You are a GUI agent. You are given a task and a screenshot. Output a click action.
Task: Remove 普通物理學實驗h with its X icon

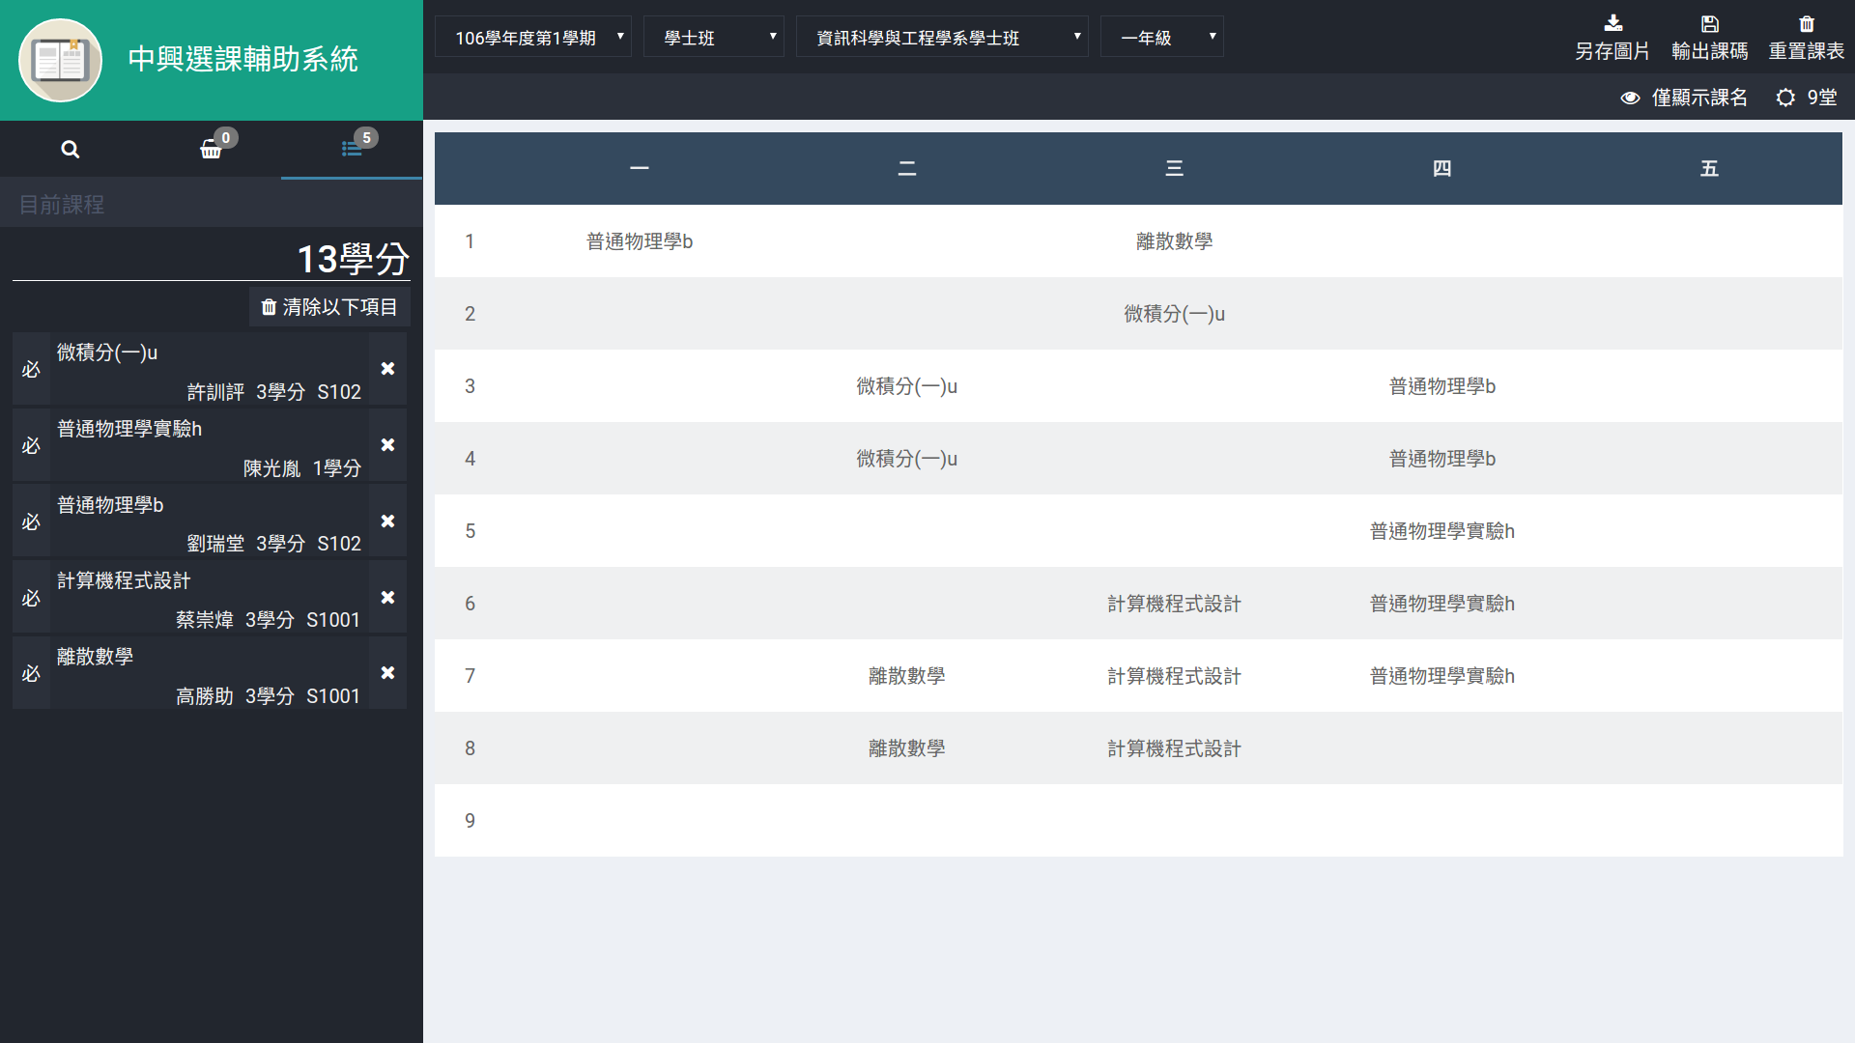click(387, 445)
